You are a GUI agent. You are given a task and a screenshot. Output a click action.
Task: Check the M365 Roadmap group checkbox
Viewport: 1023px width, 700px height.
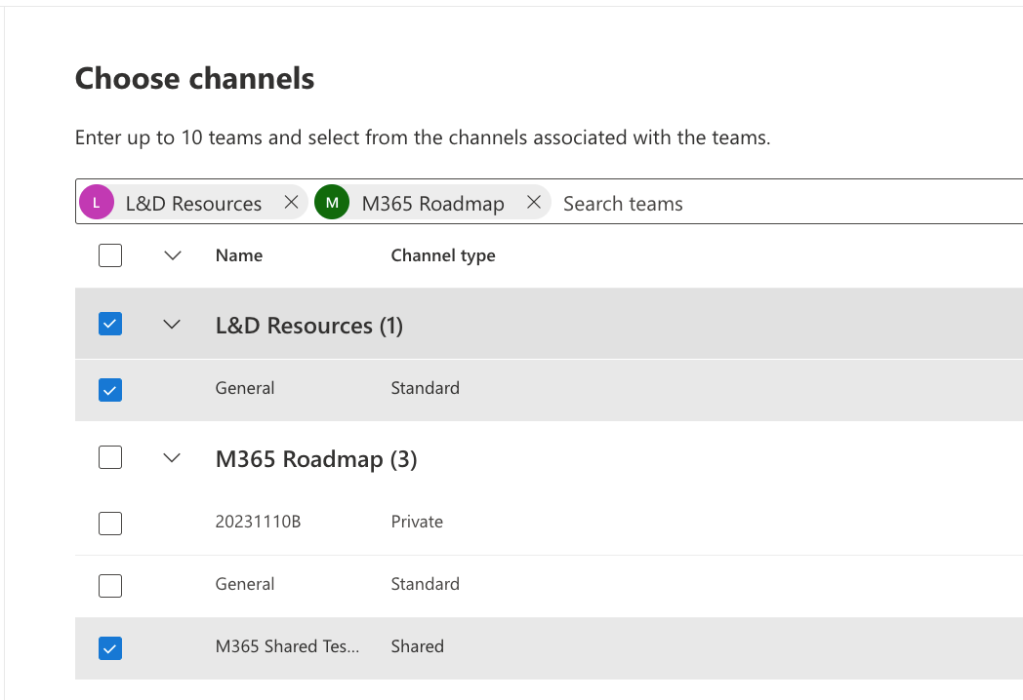(110, 457)
